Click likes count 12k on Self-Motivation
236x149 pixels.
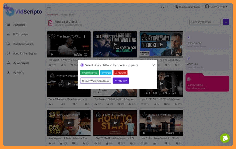110,104
